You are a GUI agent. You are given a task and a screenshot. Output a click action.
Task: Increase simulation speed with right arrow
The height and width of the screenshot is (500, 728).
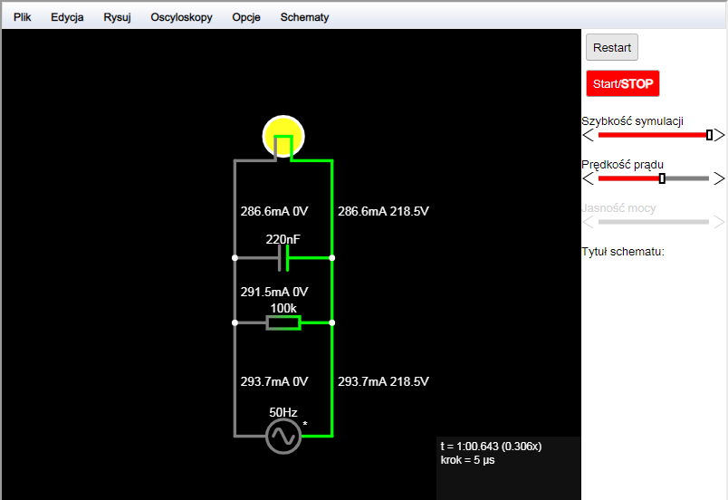pyautogui.click(x=719, y=136)
